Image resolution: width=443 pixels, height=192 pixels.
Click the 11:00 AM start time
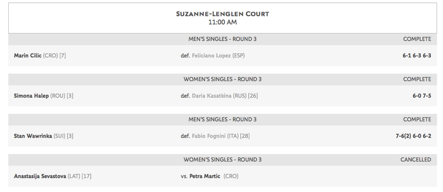[x=222, y=22]
